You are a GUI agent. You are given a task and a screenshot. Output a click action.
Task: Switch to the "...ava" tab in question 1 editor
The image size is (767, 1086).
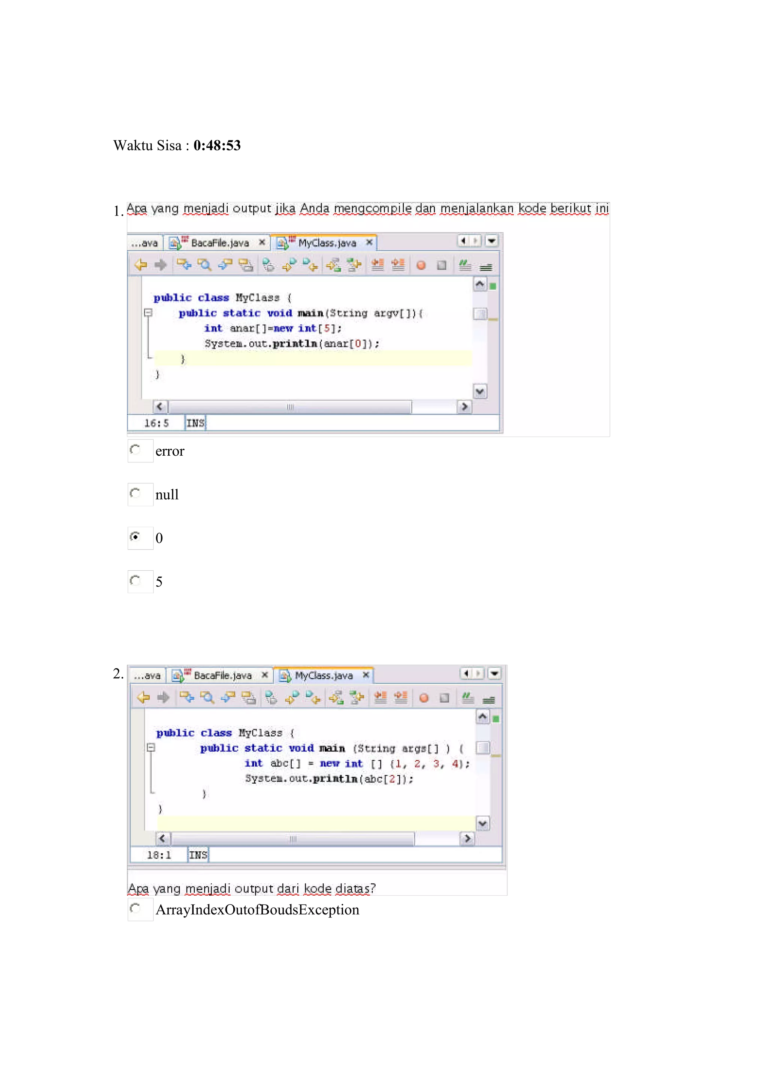coord(146,243)
